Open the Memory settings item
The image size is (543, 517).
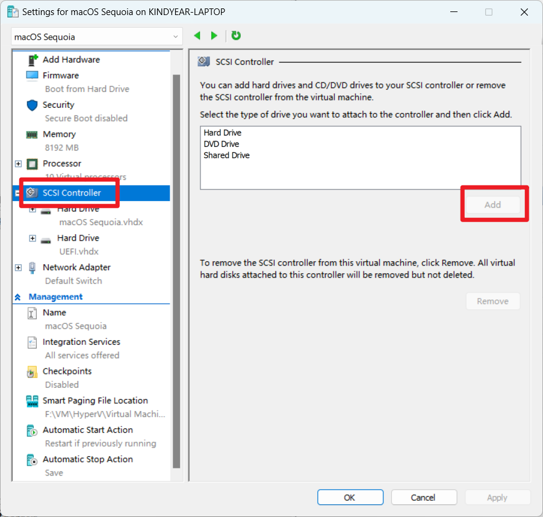59,134
